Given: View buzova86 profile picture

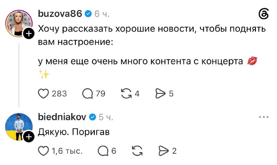Looking at the screenshot, I should pyautogui.click(x=19, y=23).
